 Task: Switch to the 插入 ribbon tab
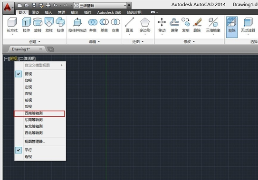click(48, 12)
